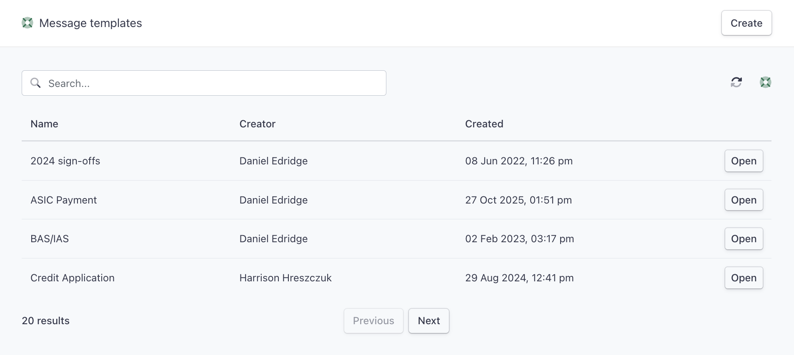The image size is (794, 355).
Task: Click the magnifier icon in search box
Action: click(36, 83)
